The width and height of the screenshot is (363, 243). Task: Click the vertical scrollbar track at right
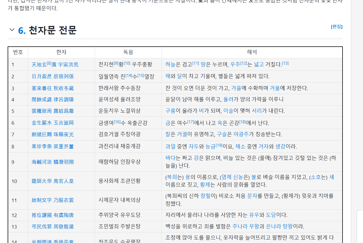coord(357,109)
